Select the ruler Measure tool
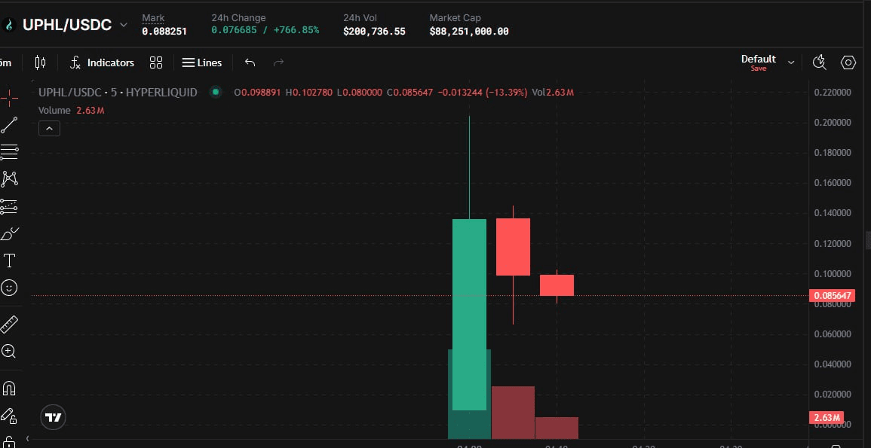 [9, 325]
